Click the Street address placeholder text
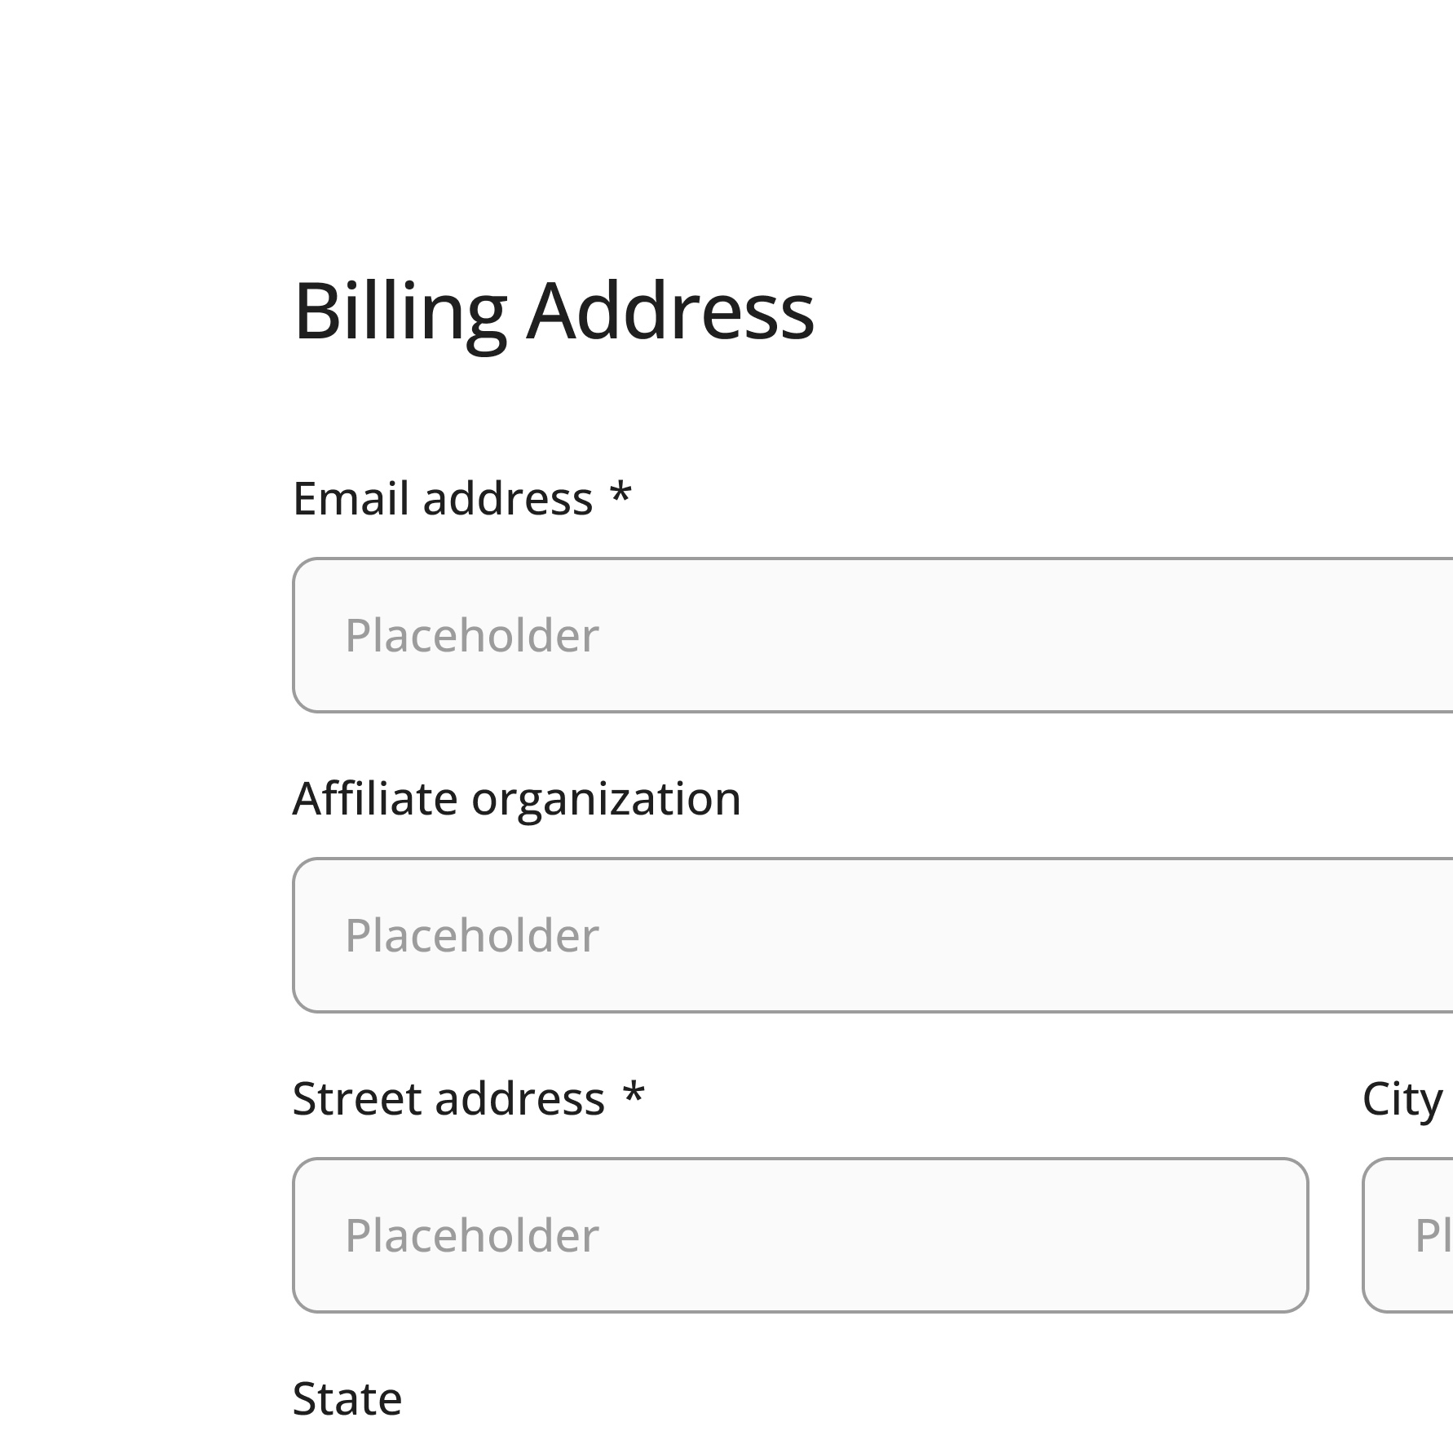 [473, 1235]
